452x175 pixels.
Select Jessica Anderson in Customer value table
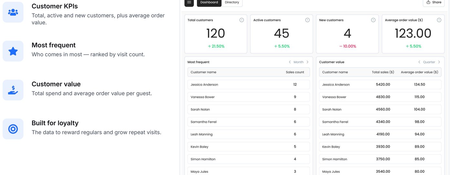pyautogui.click(x=380, y=85)
